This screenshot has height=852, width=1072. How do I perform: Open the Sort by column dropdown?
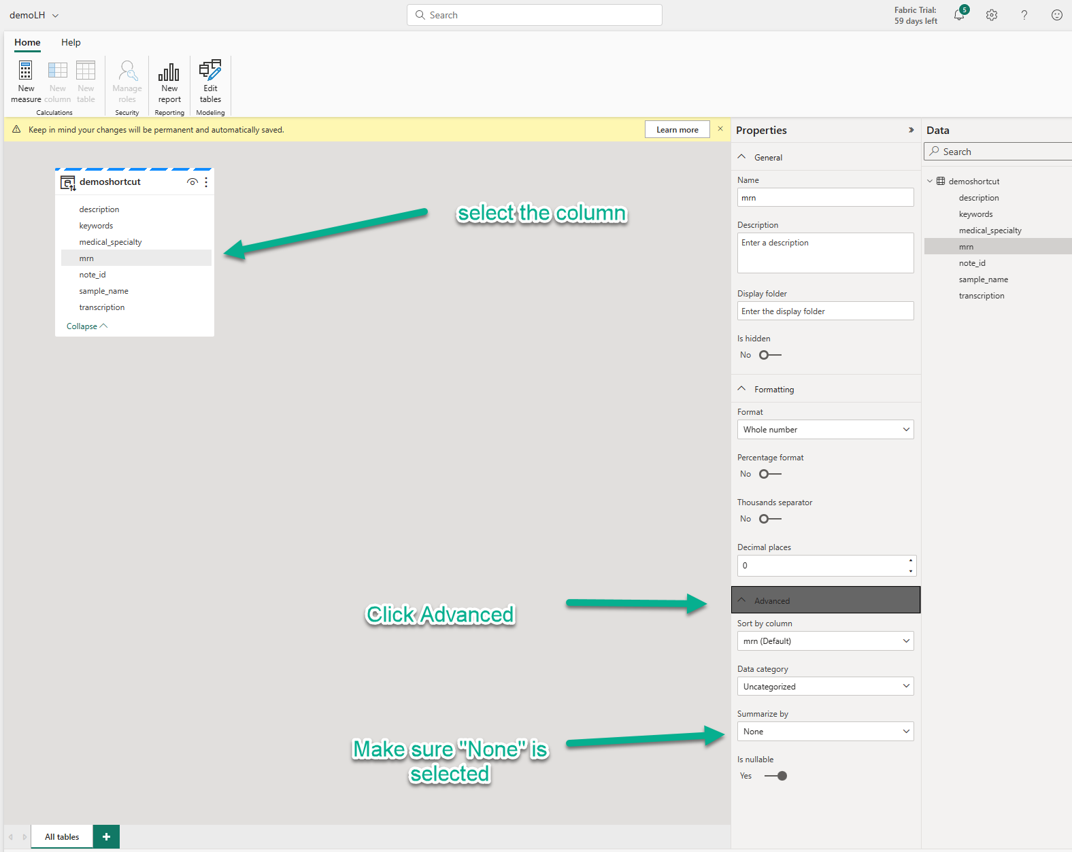[825, 641]
